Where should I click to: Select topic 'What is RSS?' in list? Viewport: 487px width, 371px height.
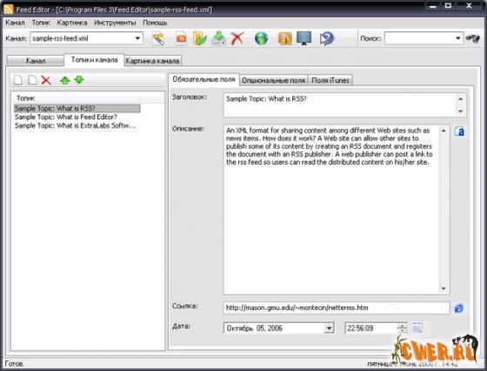tap(77, 109)
